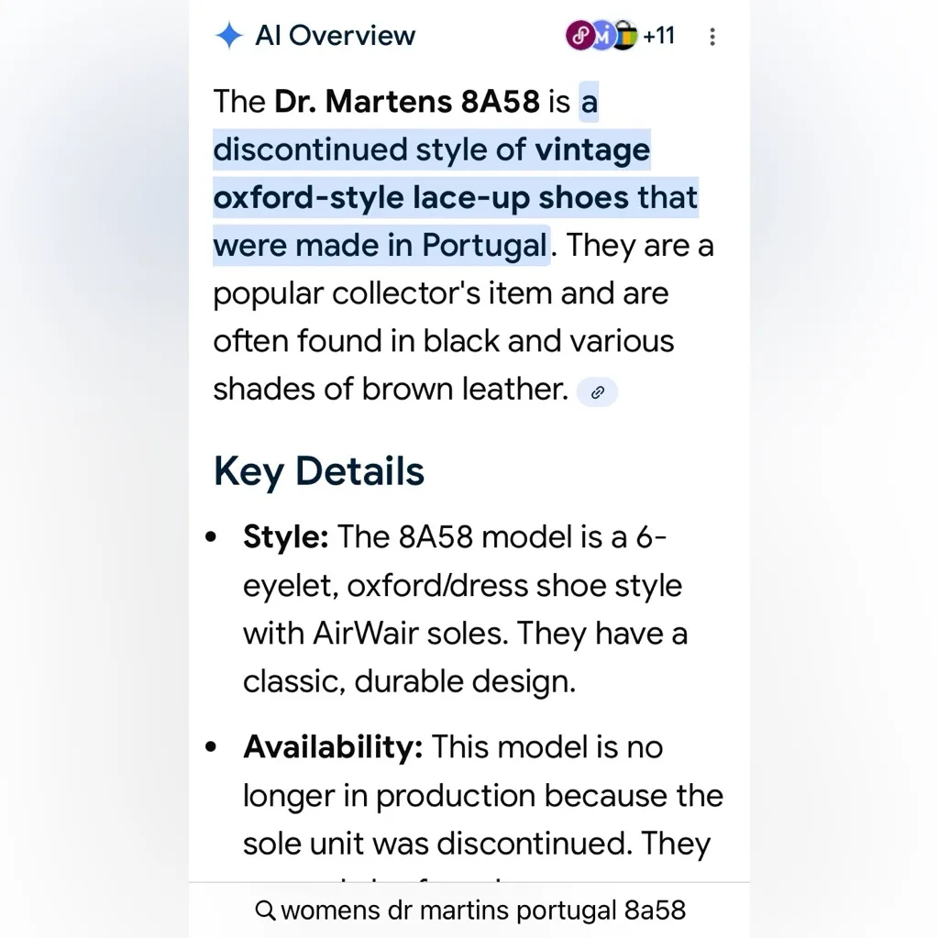This screenshot has width=938, height=938.
Task: Open the blue Mercari source icon
Action: pyautogui.click(x=602, y=36)
